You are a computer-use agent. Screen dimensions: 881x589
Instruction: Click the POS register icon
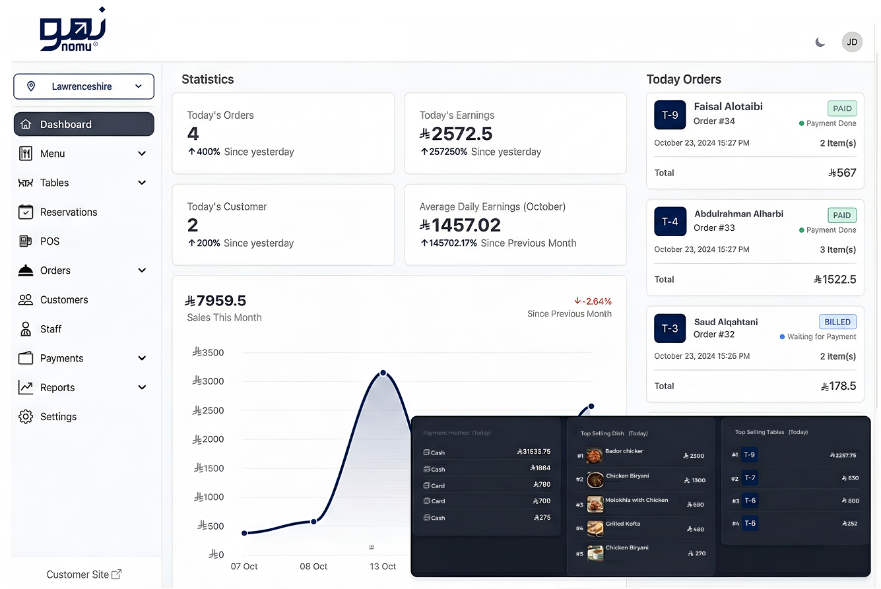pos(26,241)
